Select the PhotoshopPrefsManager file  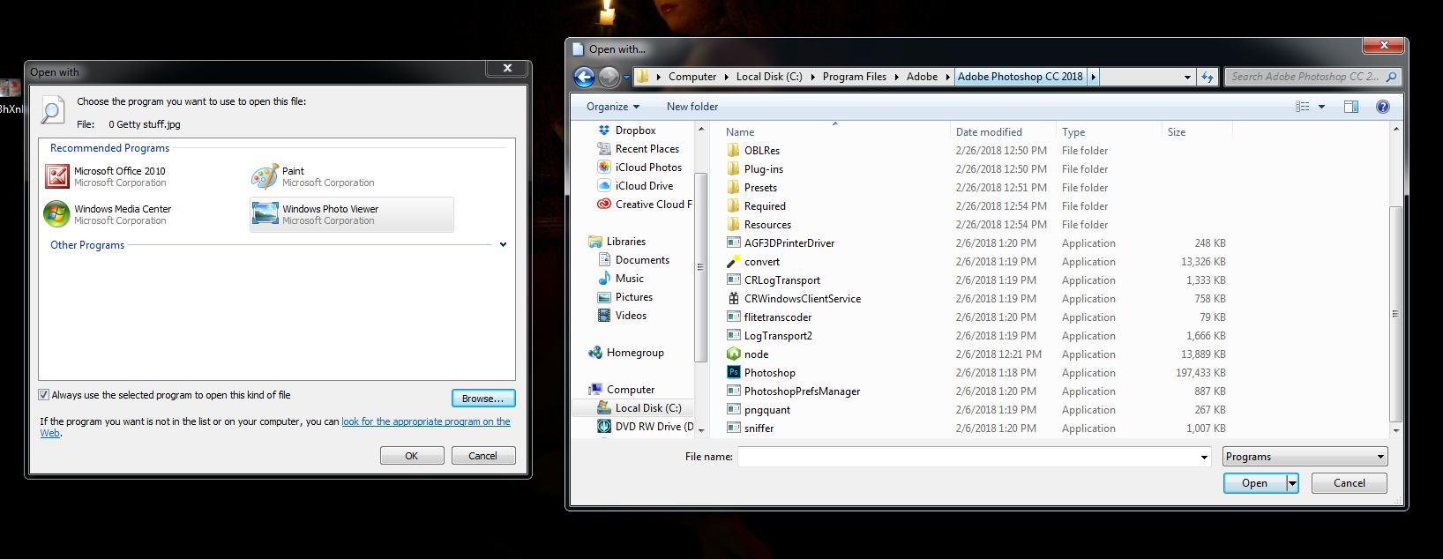point(802,391)
